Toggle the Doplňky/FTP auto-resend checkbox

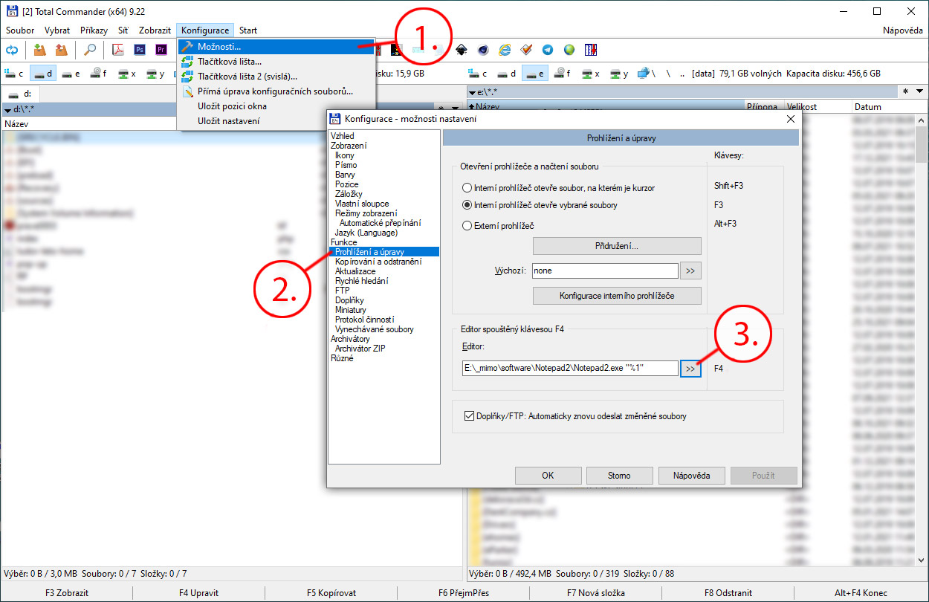469,416
